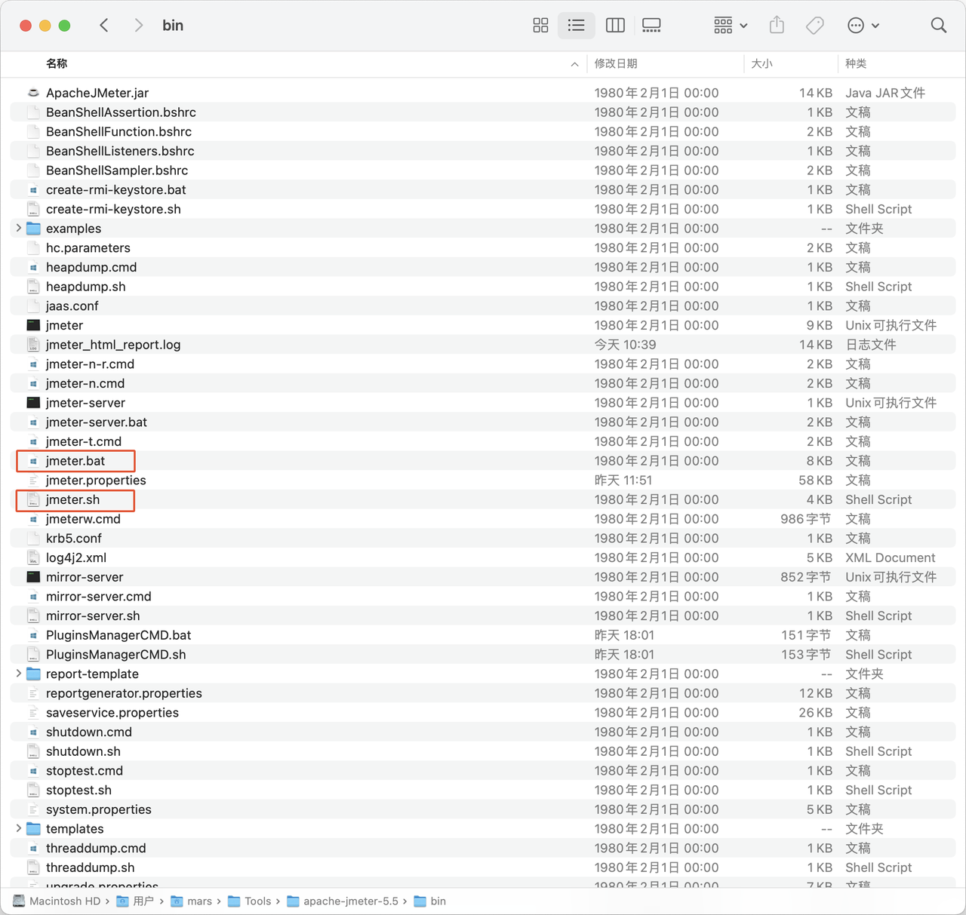966x915 pixels.
Task: Click the PluginsManagerCMD.sh script icon
Action: [33, 655]
